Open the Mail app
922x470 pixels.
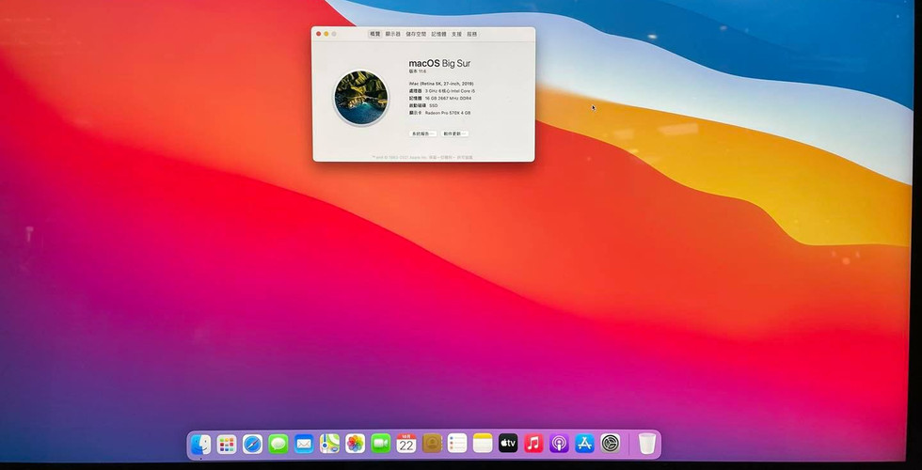304,444
